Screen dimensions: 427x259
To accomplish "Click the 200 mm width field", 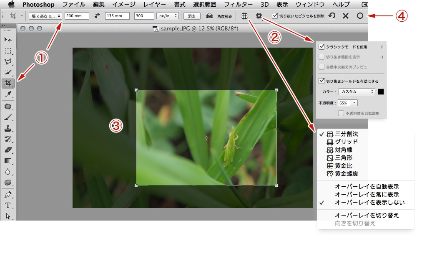I will point(77,16).
